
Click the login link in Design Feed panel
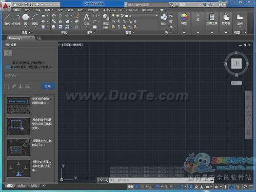click(x=8, y=67)
